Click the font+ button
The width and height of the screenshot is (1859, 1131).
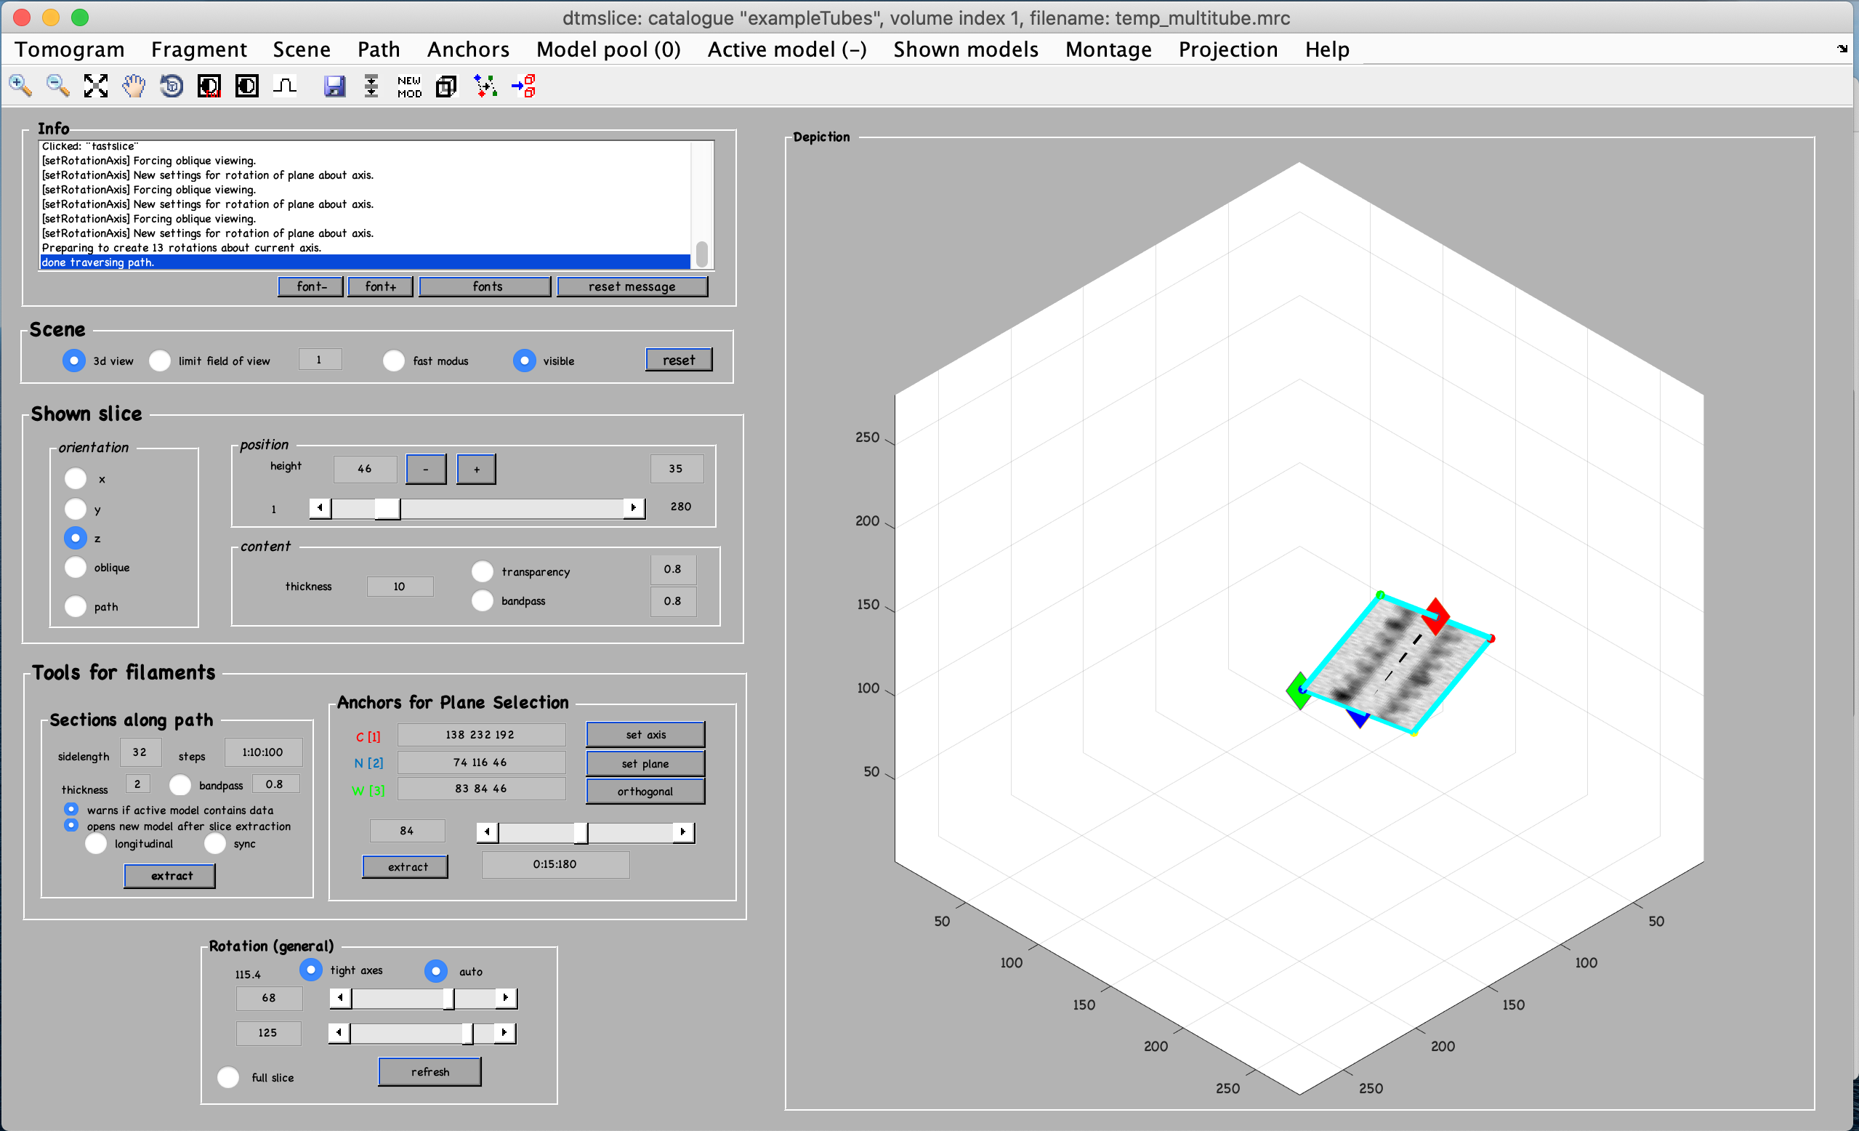[x=380, y=286]
